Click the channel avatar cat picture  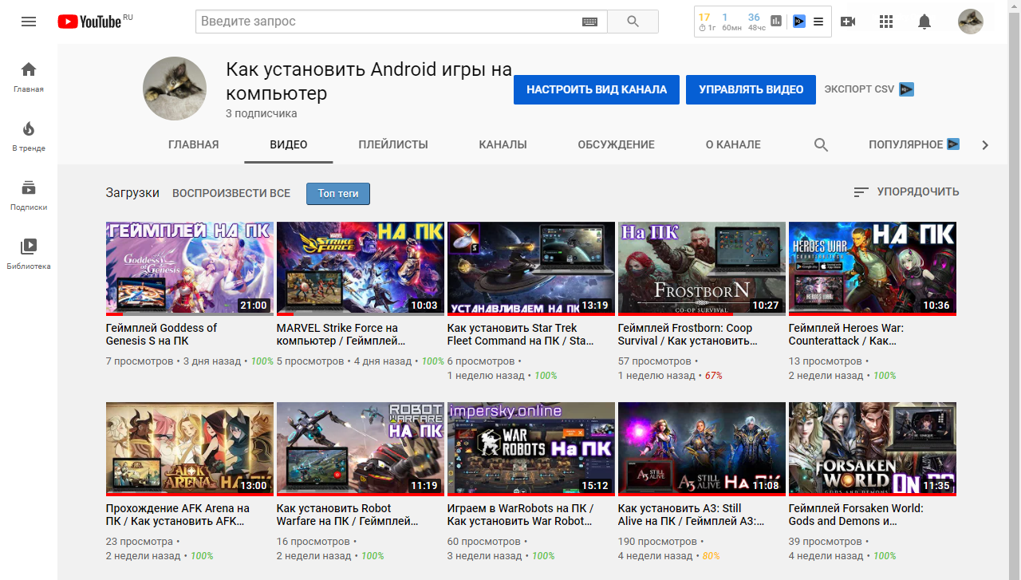click(x=175, y=89)
